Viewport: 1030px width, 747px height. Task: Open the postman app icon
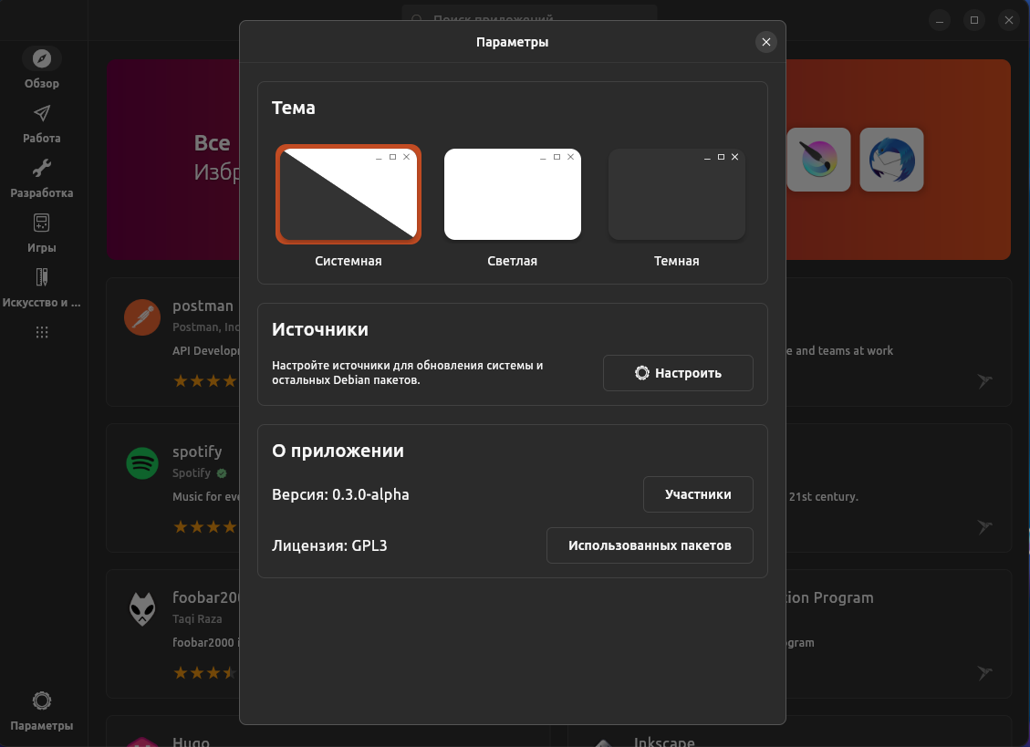(x=142, y=317)
